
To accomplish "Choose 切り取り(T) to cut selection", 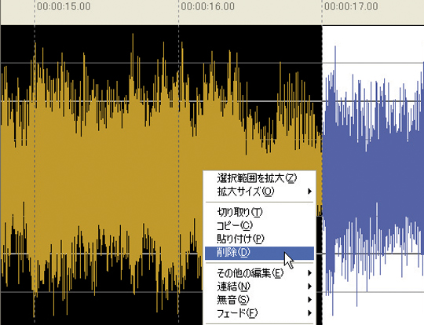I will [259, 212].
